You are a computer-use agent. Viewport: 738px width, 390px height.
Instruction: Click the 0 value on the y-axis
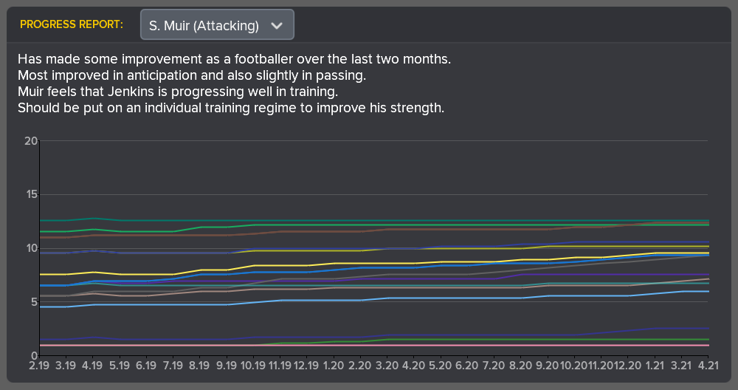33,355
